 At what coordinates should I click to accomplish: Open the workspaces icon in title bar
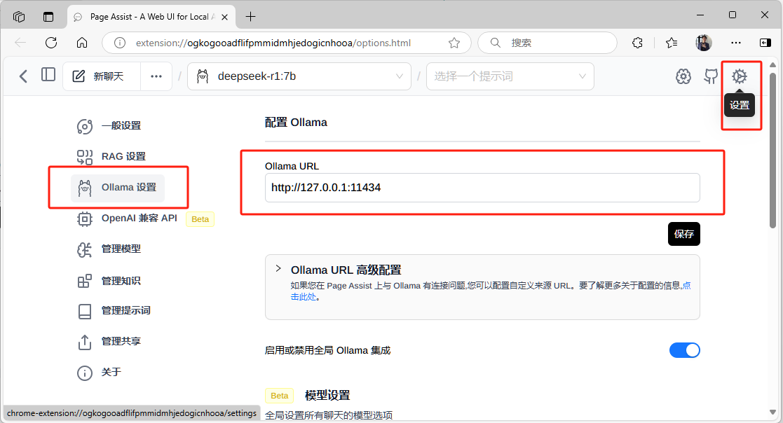click(19, 17)
